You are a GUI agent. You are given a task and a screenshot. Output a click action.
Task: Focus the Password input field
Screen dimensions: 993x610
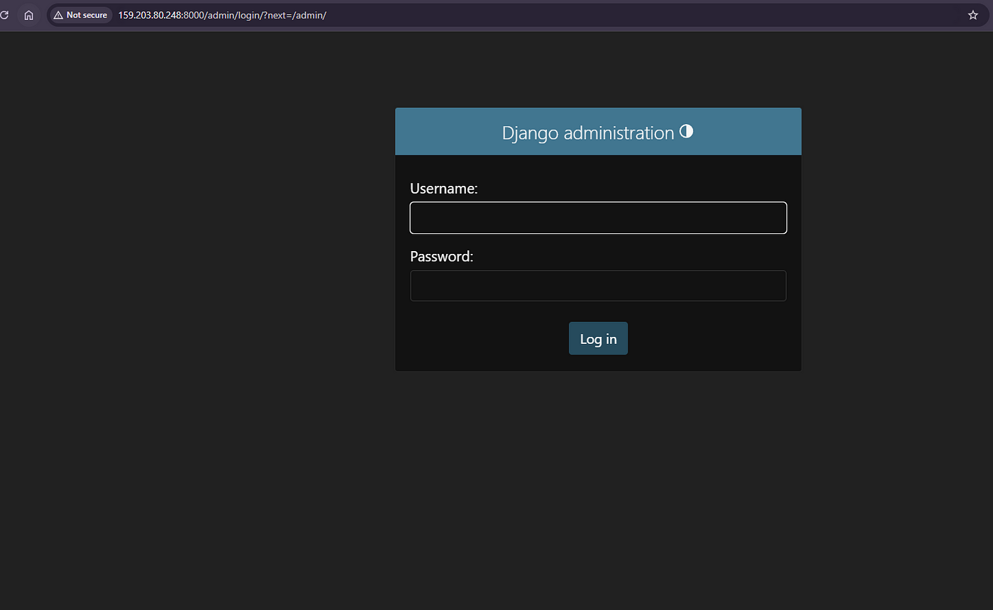pos(598,286)
